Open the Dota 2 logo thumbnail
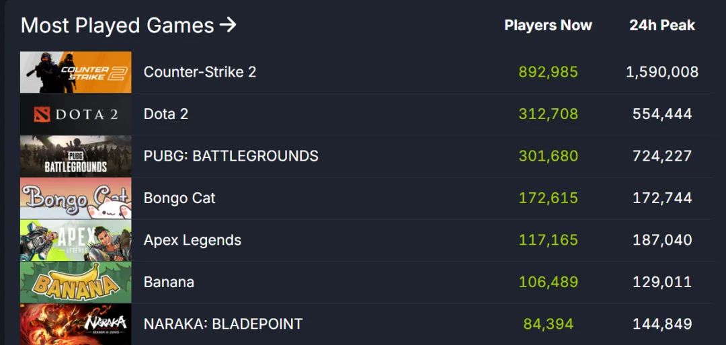Screen dimensions: 726x345 click(76, 114)
